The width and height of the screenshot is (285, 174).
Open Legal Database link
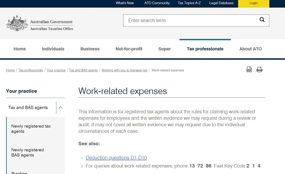(221, 3)
